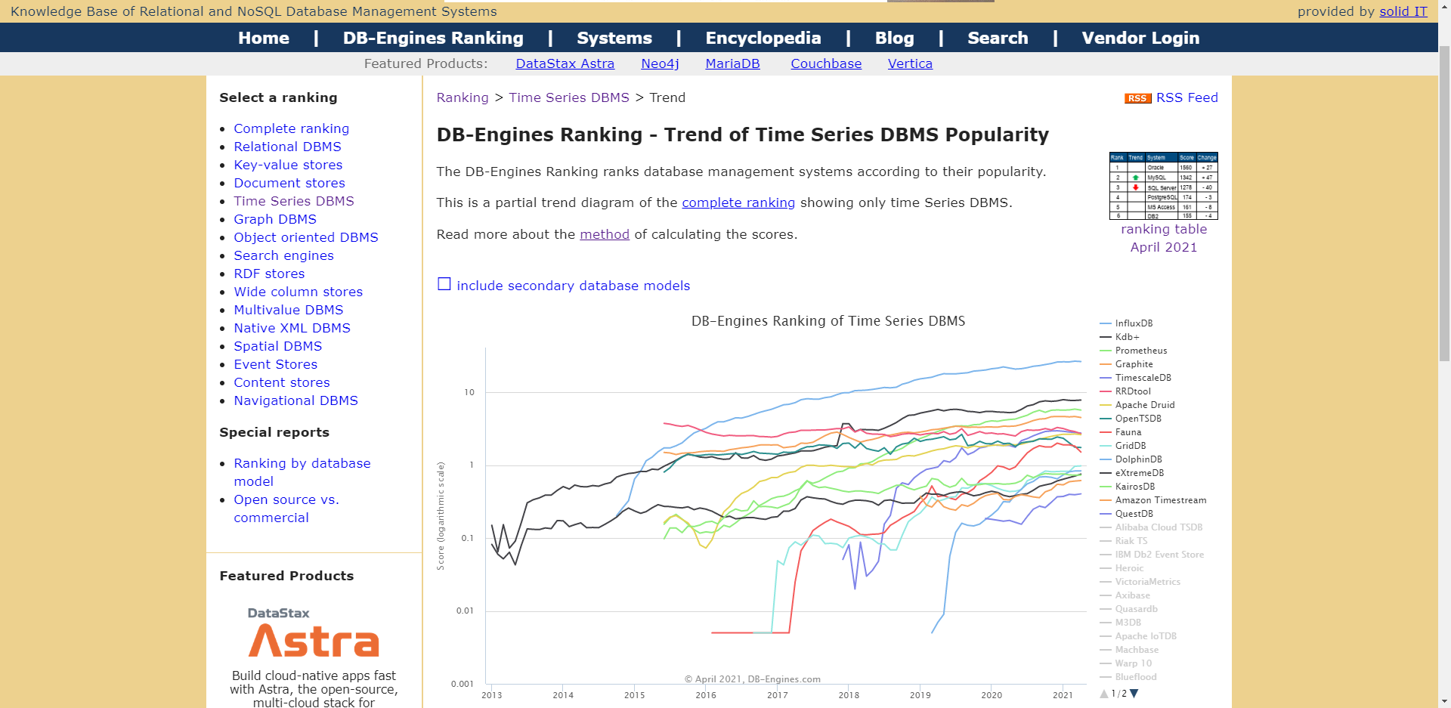Show IBM Db2 Event Store series
Image resolution: width=1451 pixels, height=708 pixels.
tap(1152, 555)
